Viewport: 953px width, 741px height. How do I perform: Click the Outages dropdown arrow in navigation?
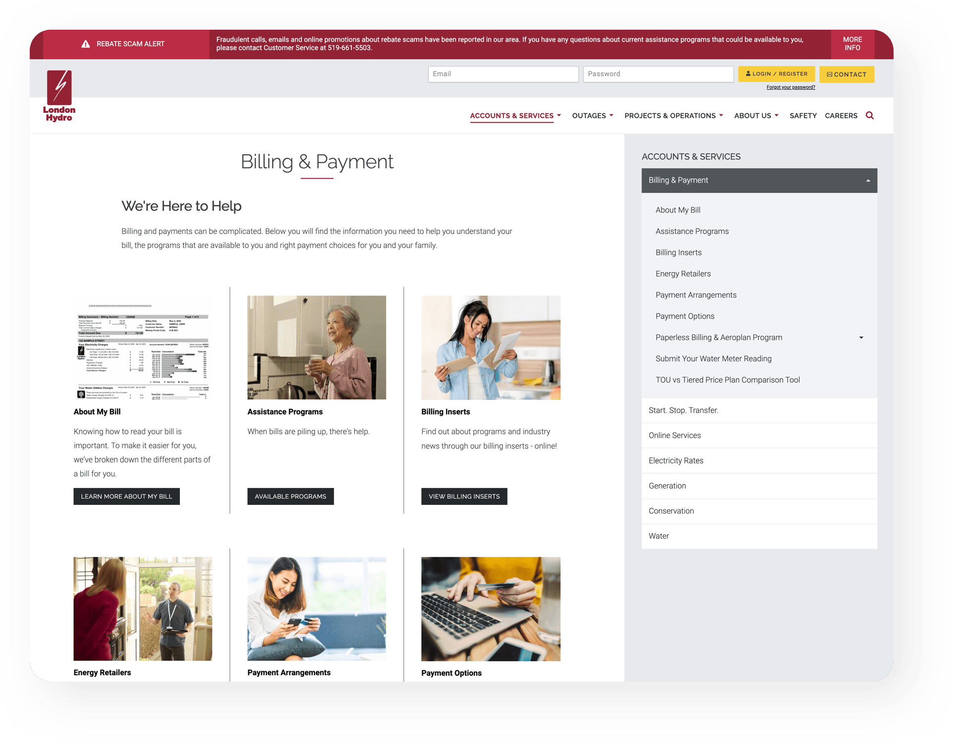(x=612, y=116)
